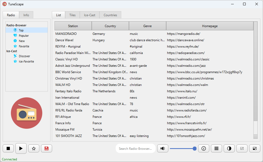Open the Info tab in left panel

(26, 15)
